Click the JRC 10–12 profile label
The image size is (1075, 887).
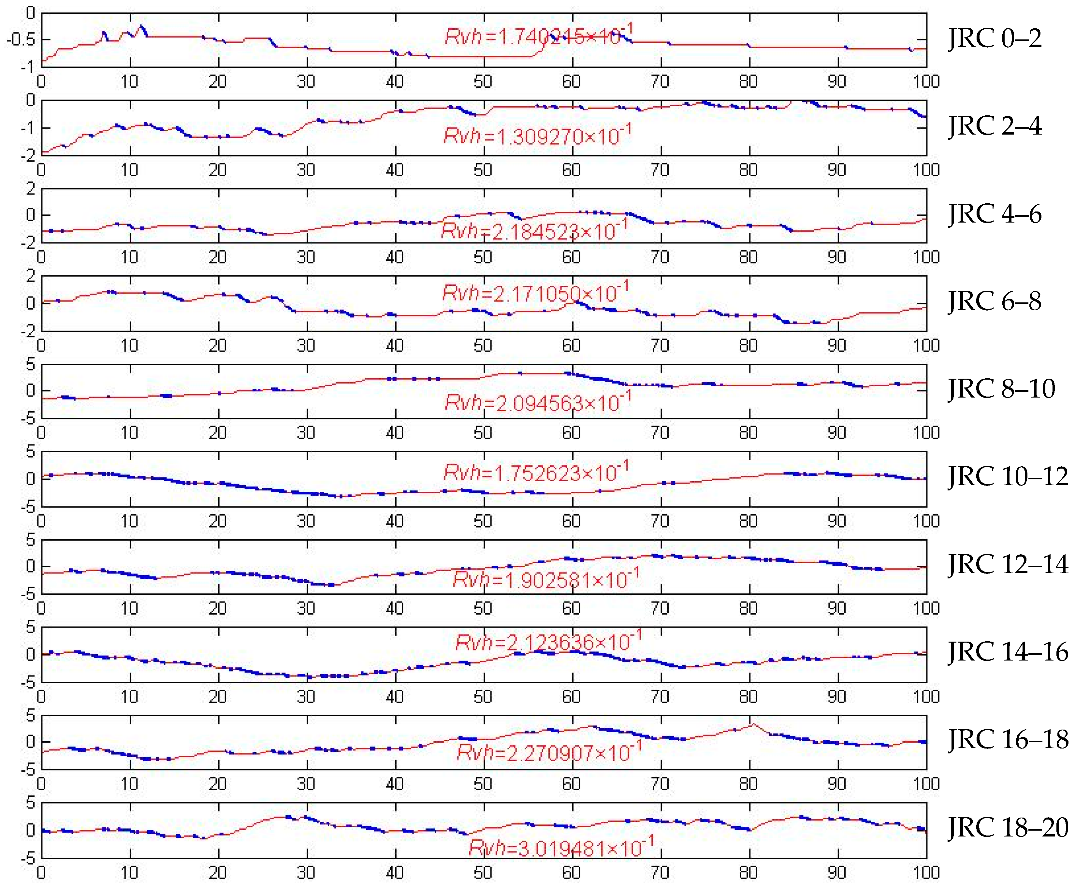point(1008,477)
